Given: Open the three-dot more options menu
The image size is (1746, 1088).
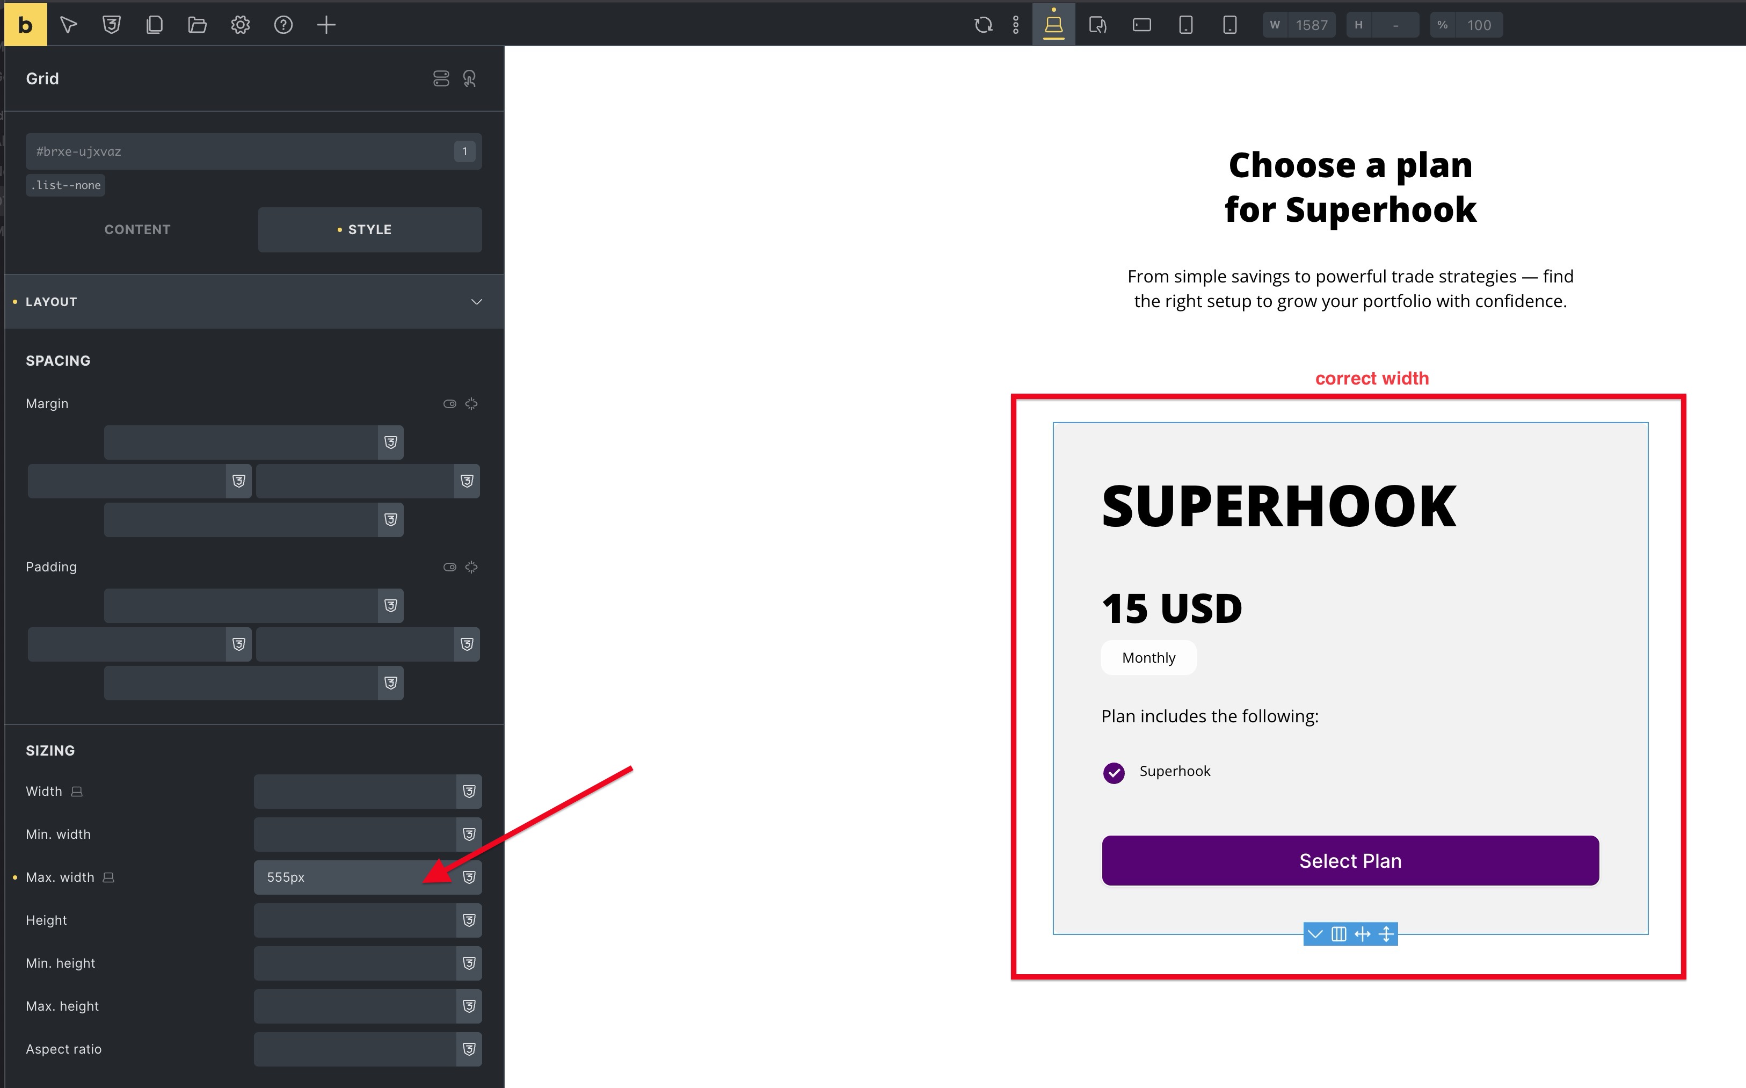Looking at the screenshot, I should click(x=1015, y=25).
